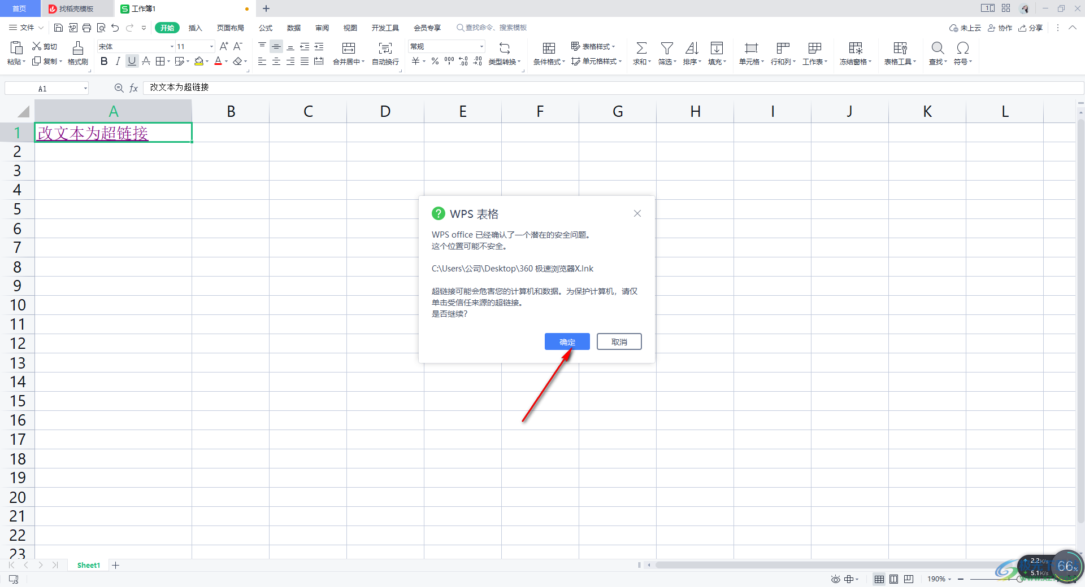The width and height of the screenshot is (1085, 587).
Task: Expand the zoom level 190% dropdown
Action: (x=949, y=579)
